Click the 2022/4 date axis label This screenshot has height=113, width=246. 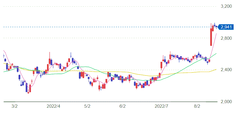[53, 106]
